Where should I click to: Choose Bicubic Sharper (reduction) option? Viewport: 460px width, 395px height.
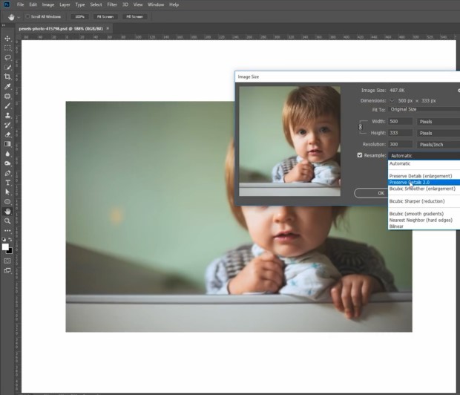coord(424,201)
